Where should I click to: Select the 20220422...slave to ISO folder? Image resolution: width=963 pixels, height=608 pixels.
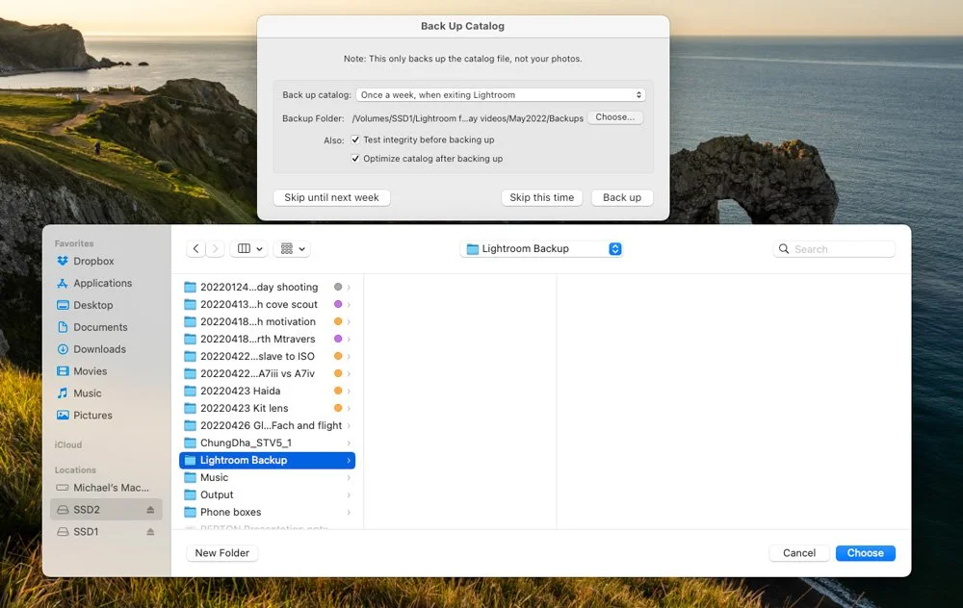tap(267, 357)
